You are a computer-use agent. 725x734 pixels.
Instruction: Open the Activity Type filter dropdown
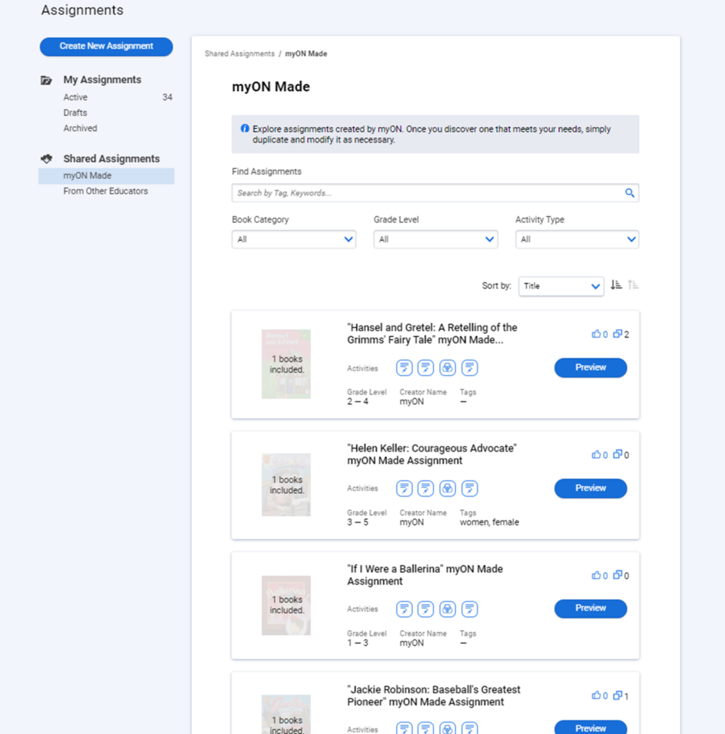point(577,239)
